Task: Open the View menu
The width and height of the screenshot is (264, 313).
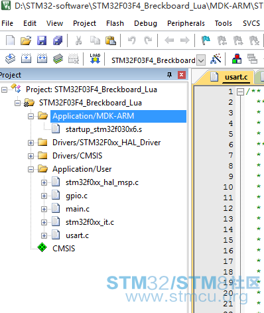Action: point(54,23)
